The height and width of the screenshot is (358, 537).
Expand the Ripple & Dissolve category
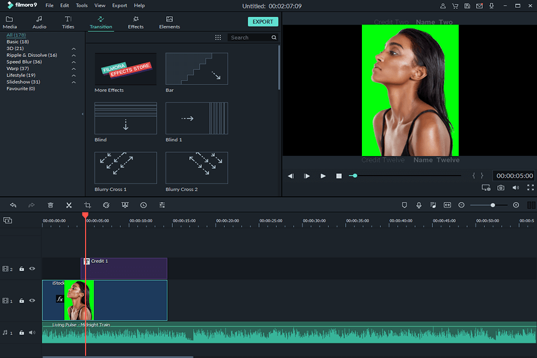click(x=74, y=55)
